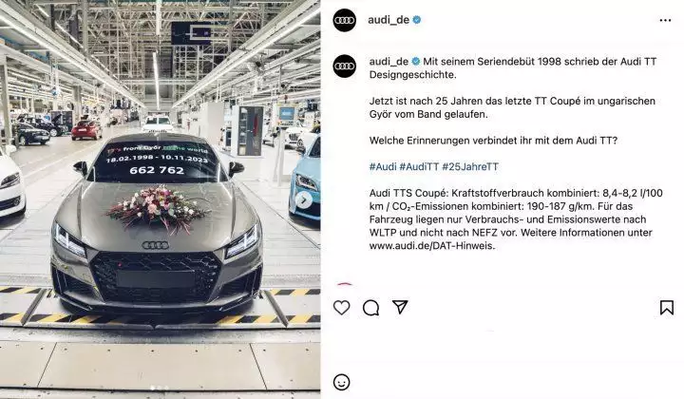This screenshot has height=399, width=684.
Task: Click the Audi TT factory photo
Action: coord(161,199)
